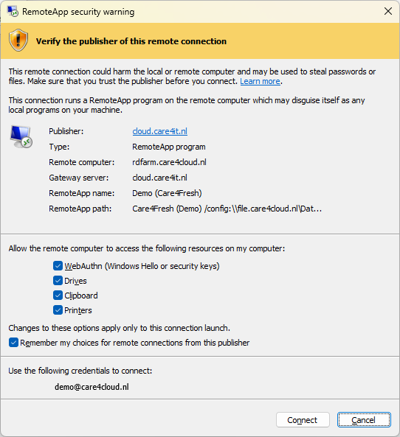Screen dimensions: 400x437
Task: Click the RemoteApp title bar icon
Action: (x=13, y=12)
